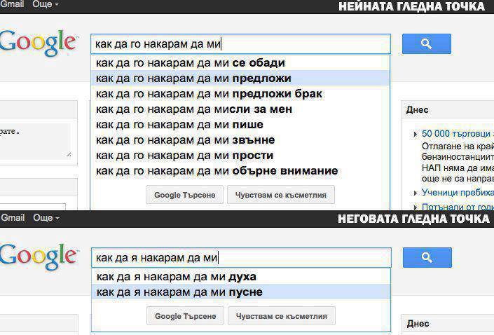
Task: Click the lower "Чувствам се късметлия" button
Action: [282, 316]
